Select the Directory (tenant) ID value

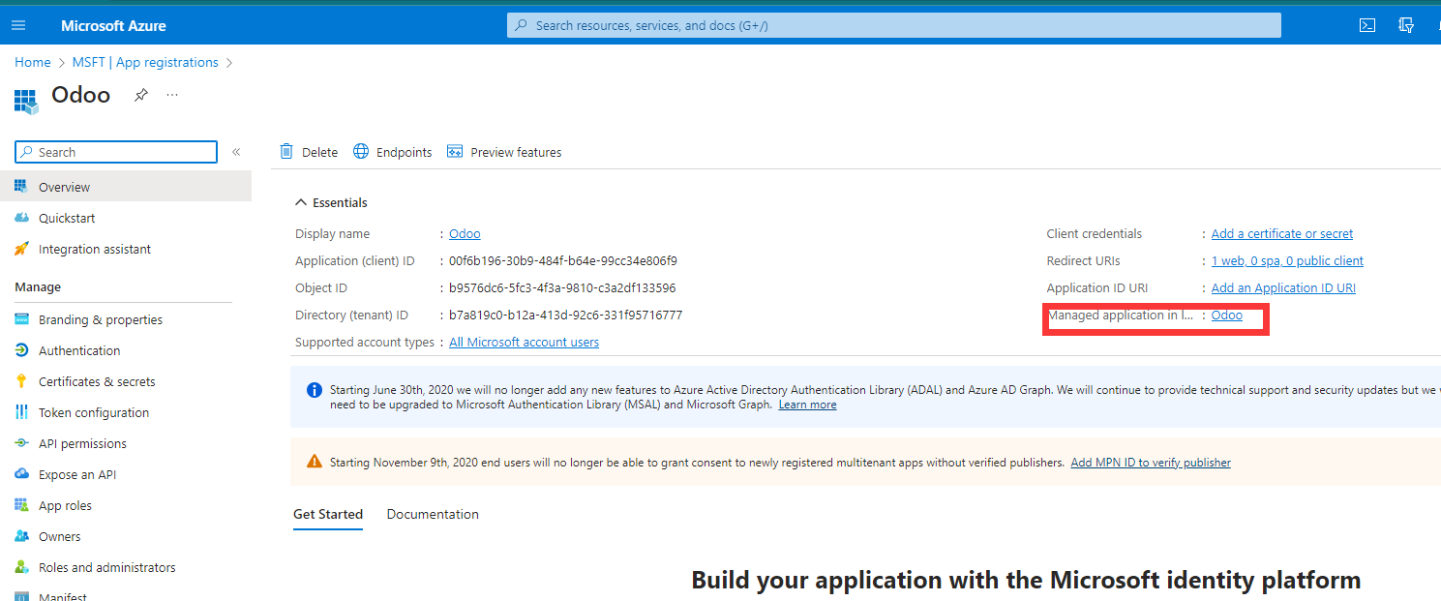566,315
